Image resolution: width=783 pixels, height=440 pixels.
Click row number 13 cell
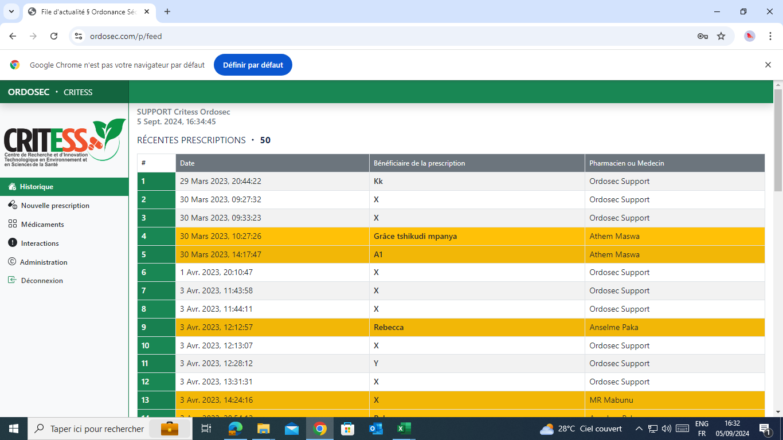(156, 400)
